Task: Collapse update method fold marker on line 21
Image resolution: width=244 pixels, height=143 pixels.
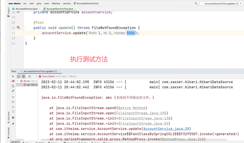Action: point(24,28)
